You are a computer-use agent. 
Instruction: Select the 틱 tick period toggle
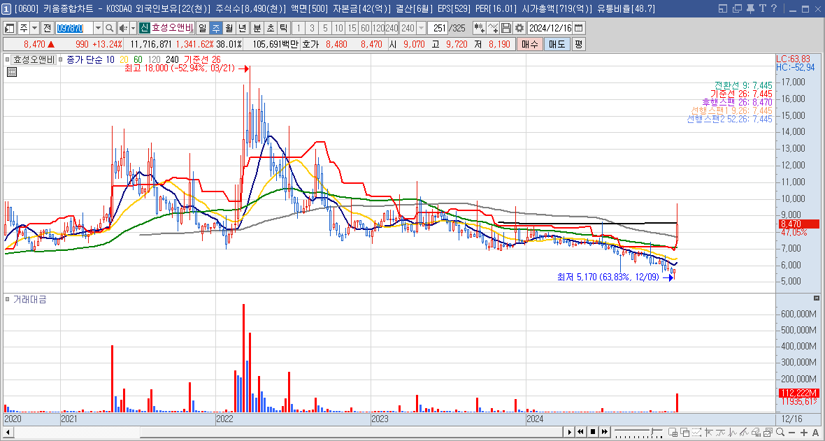(x=283, y=28)
